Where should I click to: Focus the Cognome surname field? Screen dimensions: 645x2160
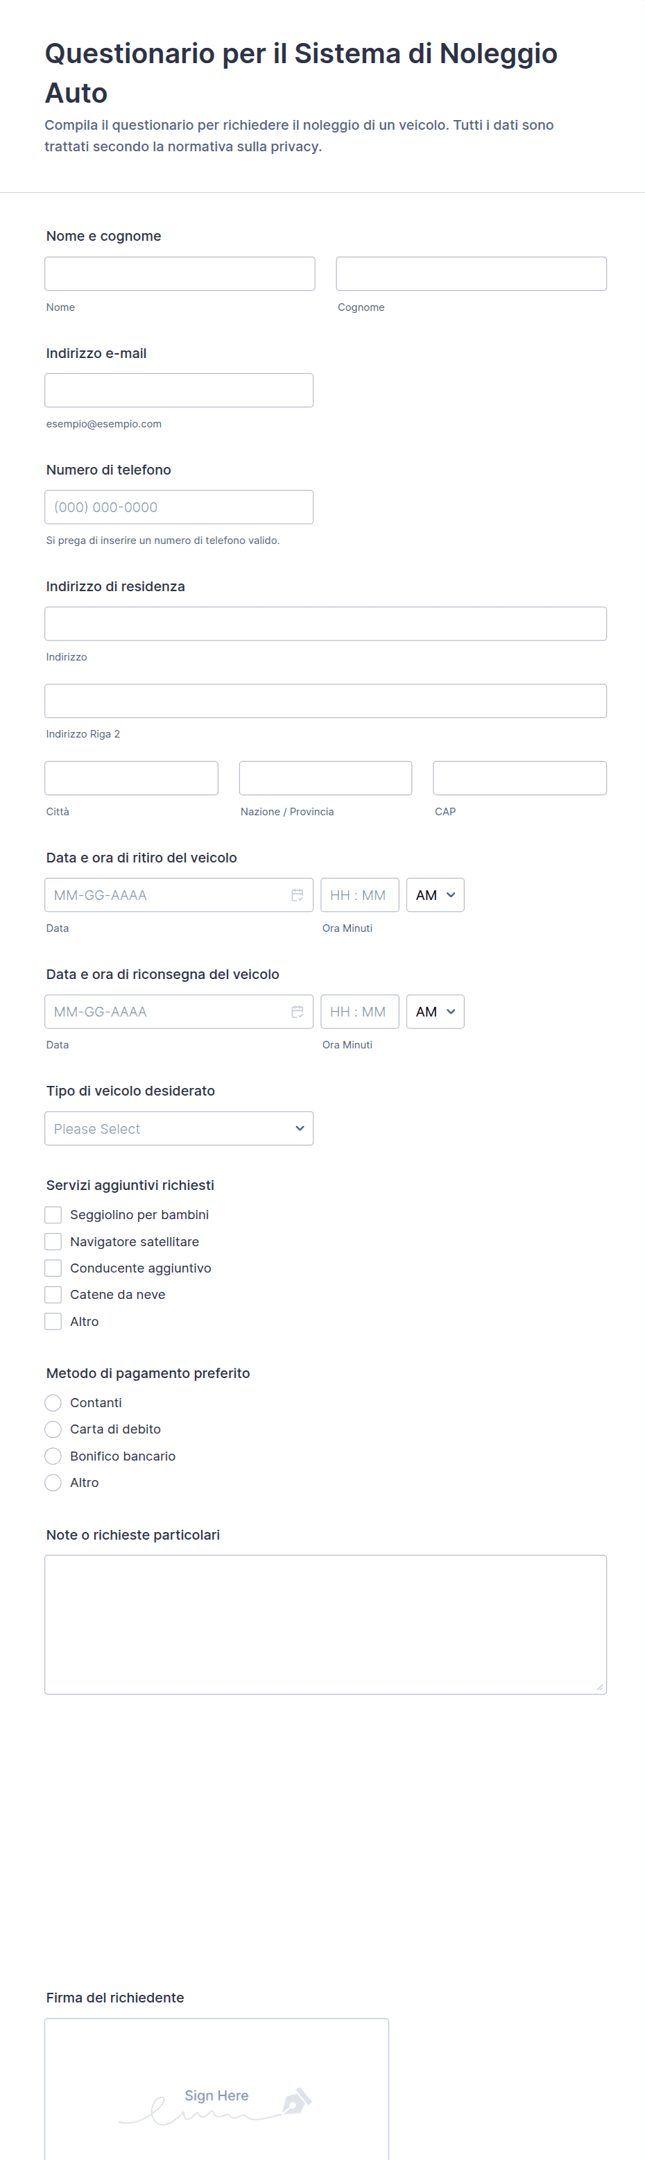[471, 273]
